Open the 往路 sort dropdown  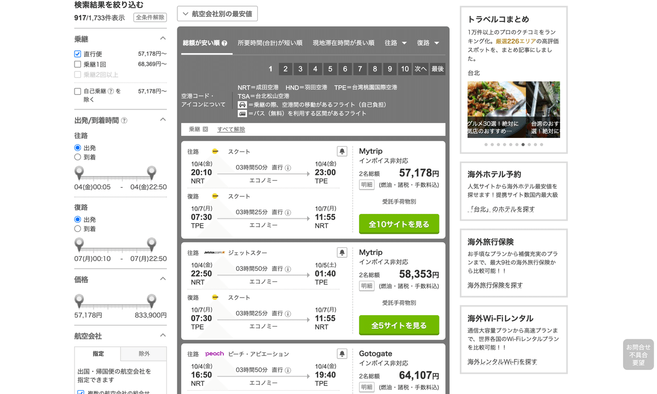[396, 43]
